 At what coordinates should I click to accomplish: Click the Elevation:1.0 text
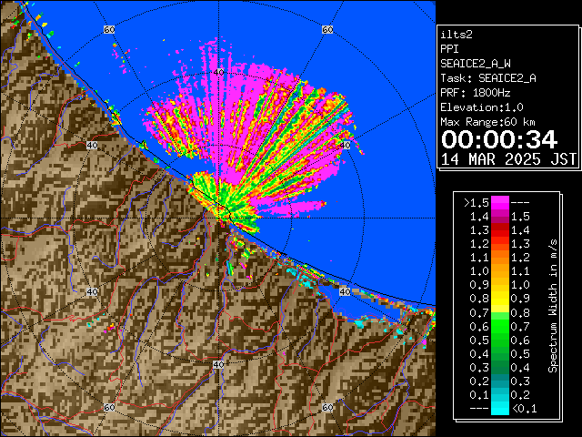point(481,107)
